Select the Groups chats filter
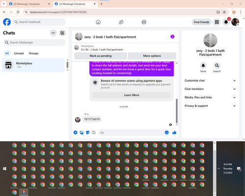This screenshot has width=245, height=196. (33, 53)
